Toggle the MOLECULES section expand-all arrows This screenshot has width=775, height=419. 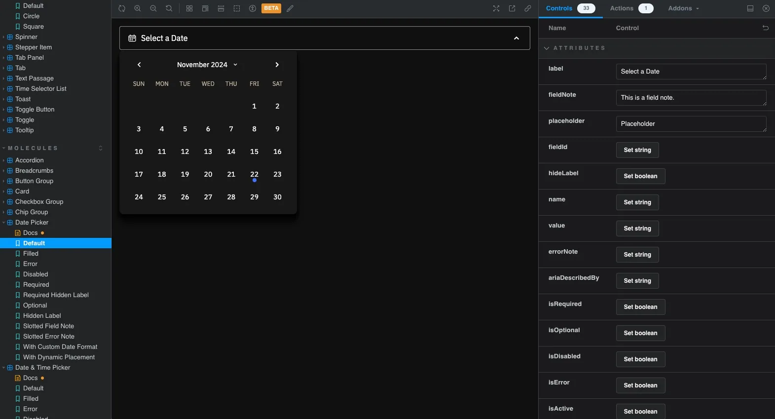coord(101,148)
